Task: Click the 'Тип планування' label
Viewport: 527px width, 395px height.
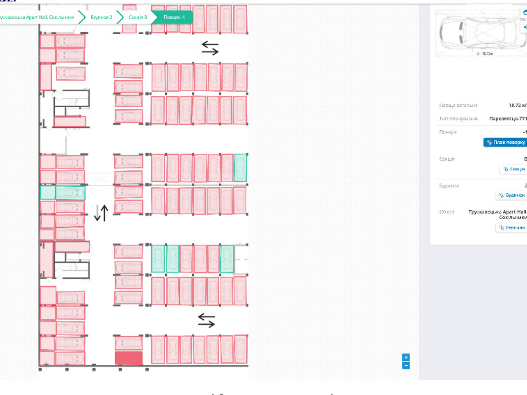Action: coord(458,118)
